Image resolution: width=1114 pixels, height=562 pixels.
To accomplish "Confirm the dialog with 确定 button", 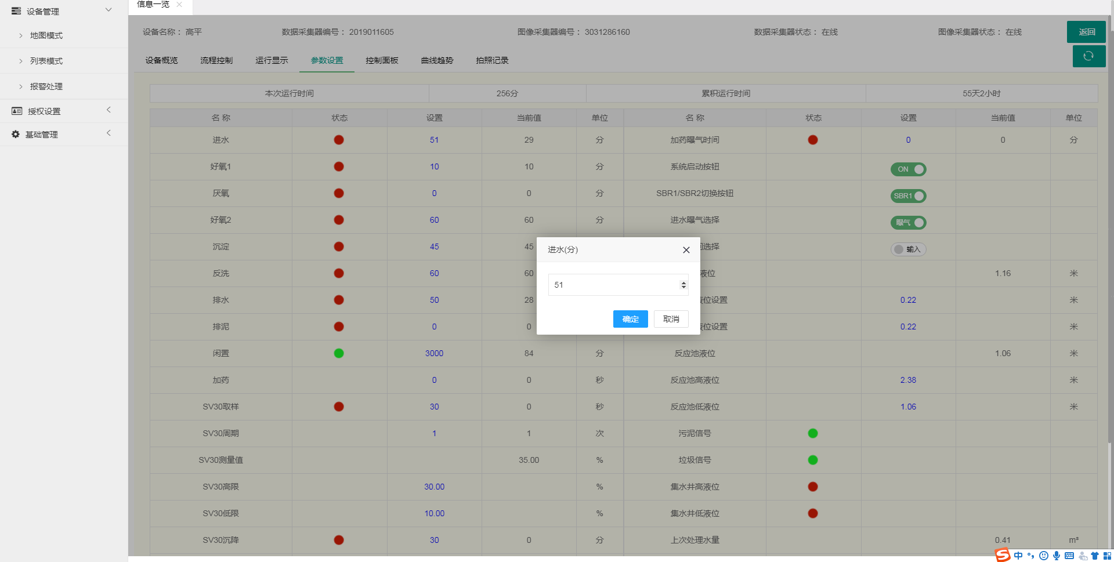I will [x=630, y=319].
